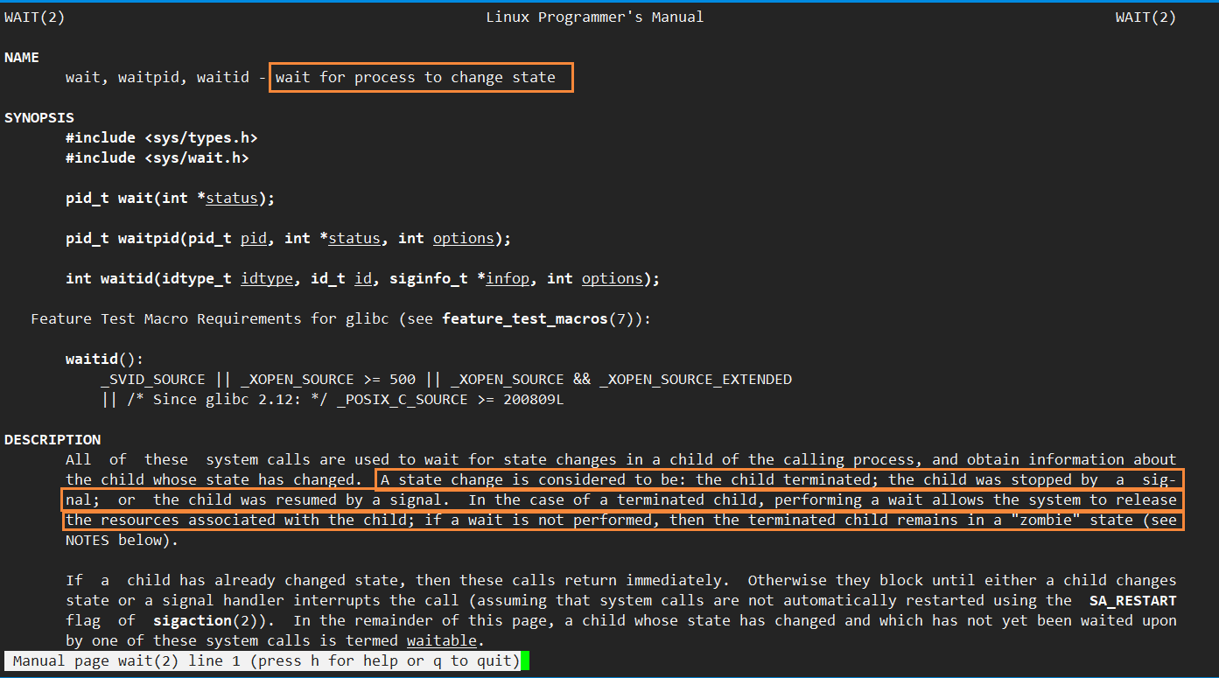Click the SYNOPSIS section heading
1219x678 pixels.
39,118
